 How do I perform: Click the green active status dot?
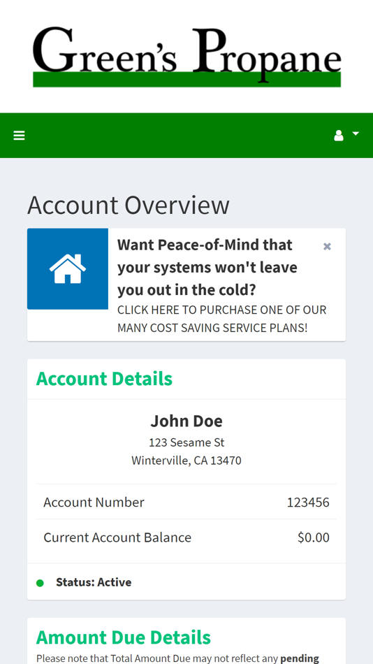point(40,583)
